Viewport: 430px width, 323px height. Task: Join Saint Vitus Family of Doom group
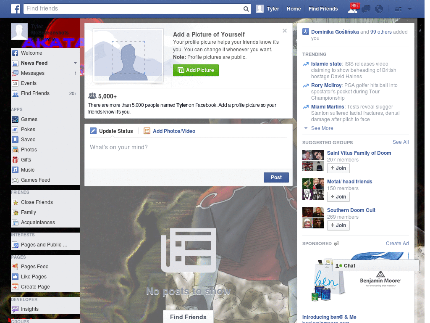pos(338,168)
